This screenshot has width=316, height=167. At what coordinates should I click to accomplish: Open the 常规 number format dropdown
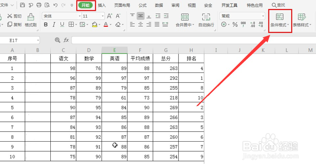coord(263,16)
